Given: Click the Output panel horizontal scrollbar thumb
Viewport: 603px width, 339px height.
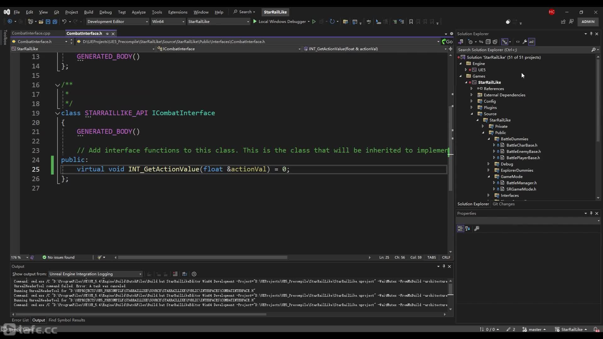Looking at the screenshot, I should point(141,314).
